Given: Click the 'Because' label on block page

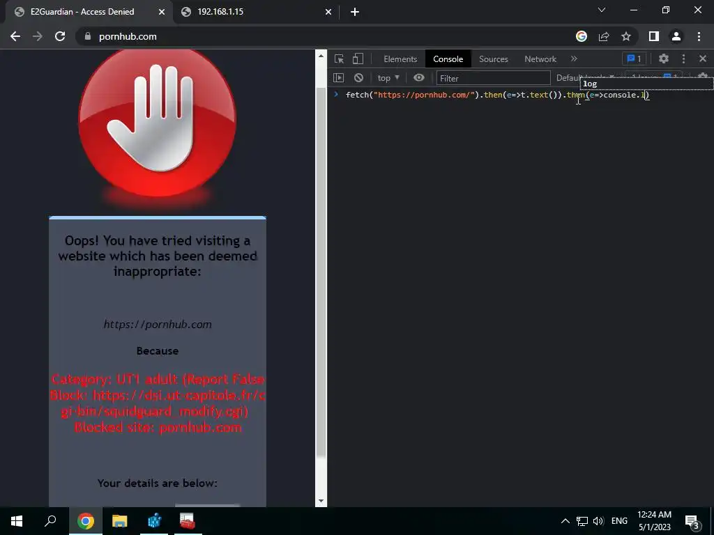Looking at the screenshot, I should click(x=158, y=351).
